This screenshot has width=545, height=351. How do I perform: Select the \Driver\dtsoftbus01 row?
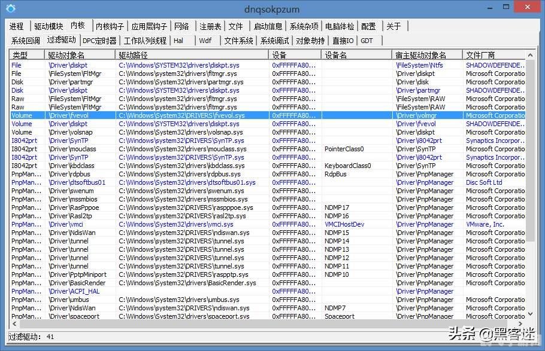(268, 182)
